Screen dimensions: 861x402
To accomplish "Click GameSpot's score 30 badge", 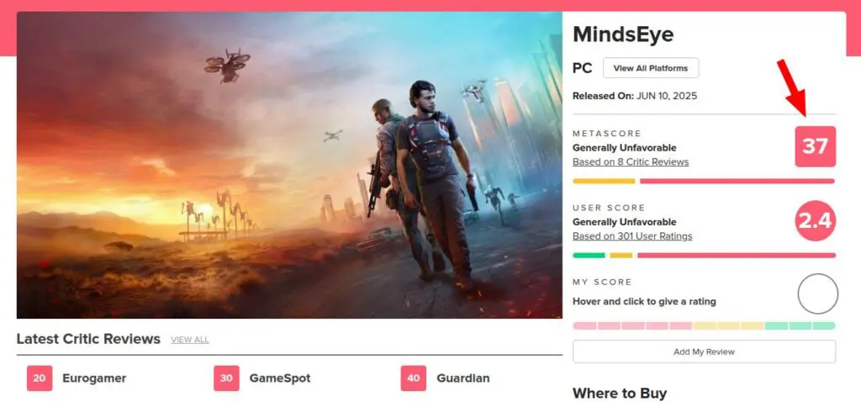I will (227, 378).
